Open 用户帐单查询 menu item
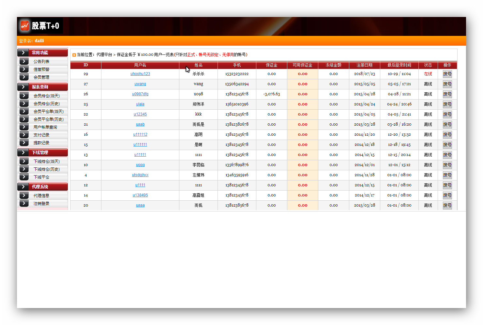483x325 pixels. pos(45,127)
